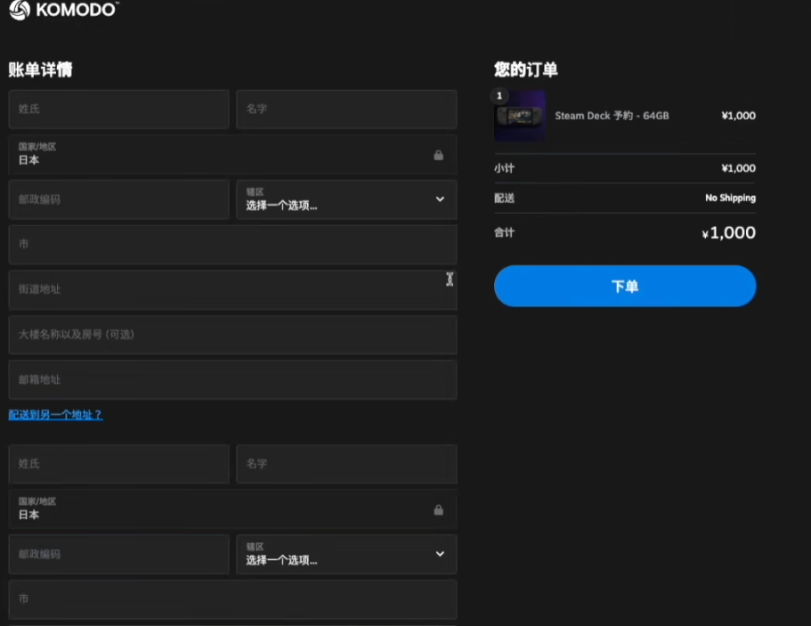The image size is (811, 626).
Task: Click the lock icon on shipping country field
Action: 439,509
